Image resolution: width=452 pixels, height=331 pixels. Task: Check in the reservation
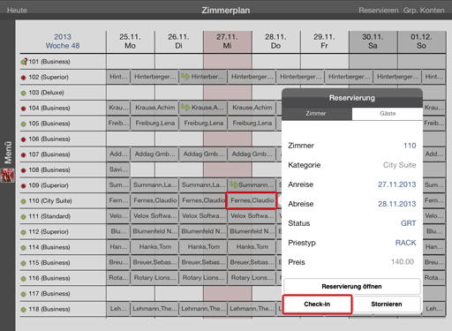click(x=317, y=305)
